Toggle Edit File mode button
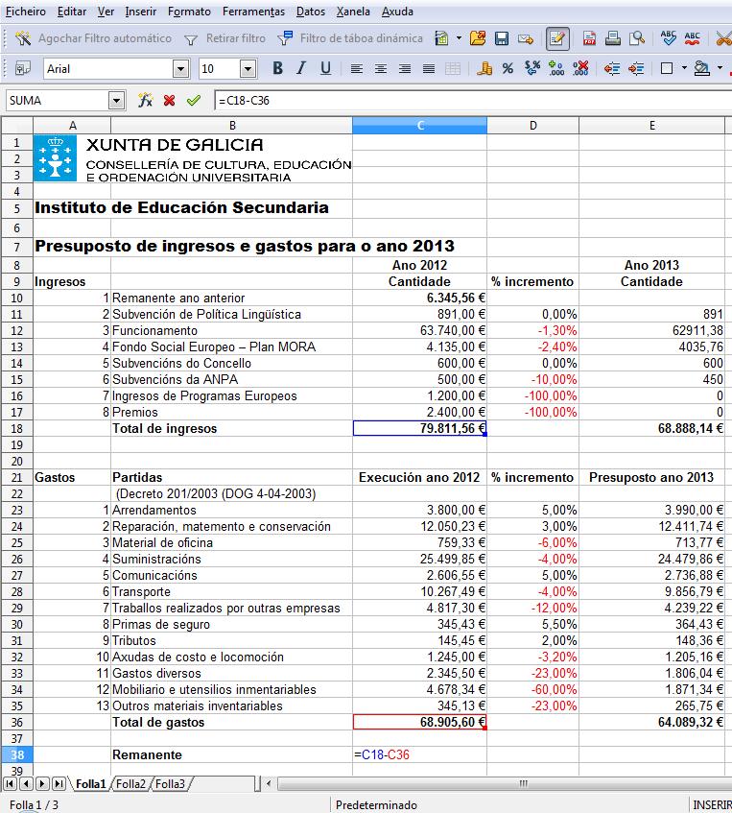 point(556,39)
